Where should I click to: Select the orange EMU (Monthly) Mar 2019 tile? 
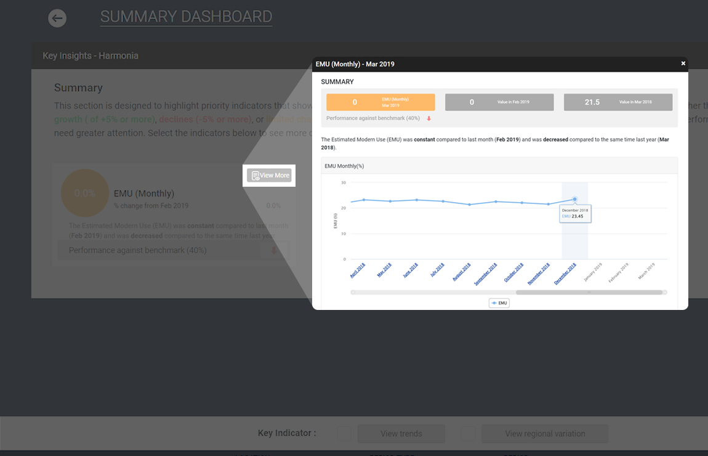(380, 102)
